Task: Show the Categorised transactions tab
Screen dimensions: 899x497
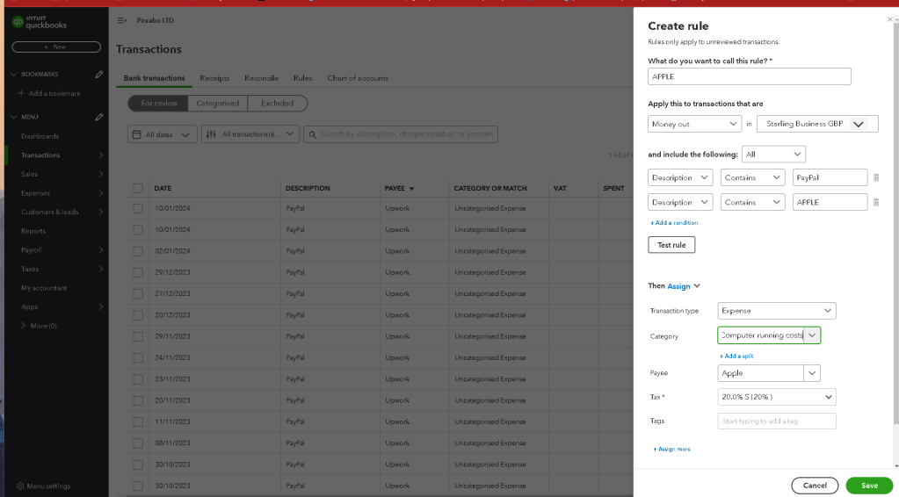Action: [x=217, y=104]
